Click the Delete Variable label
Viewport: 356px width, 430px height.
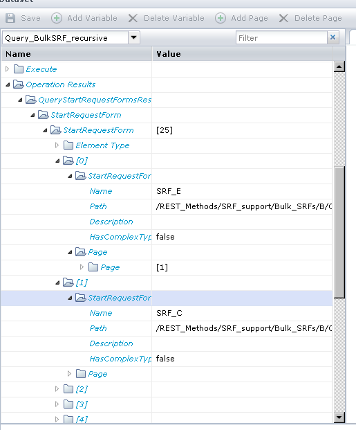point(174,18)
